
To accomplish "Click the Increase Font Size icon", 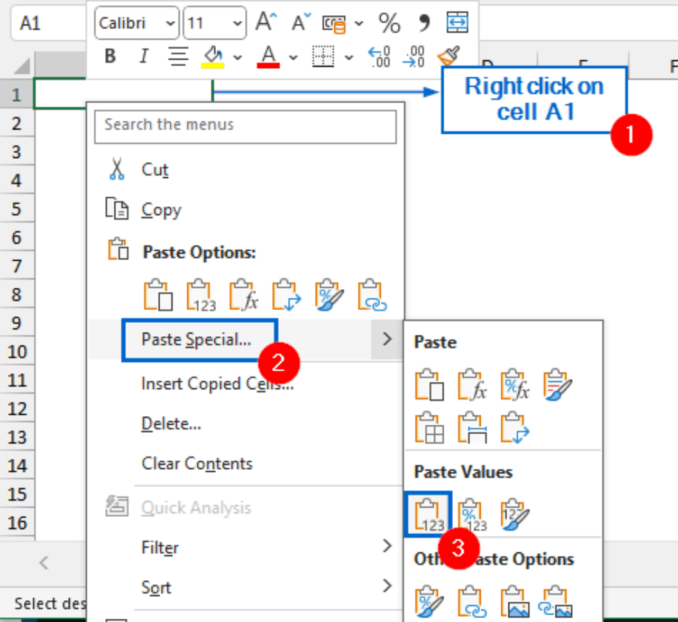I will 264,22.
